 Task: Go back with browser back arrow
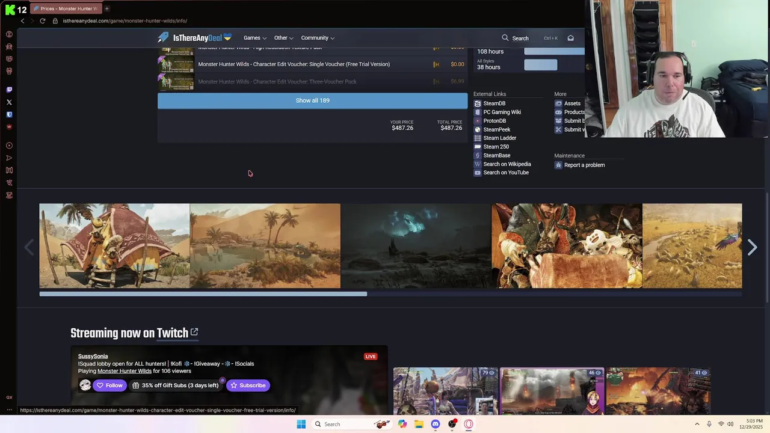click(22, 21)
